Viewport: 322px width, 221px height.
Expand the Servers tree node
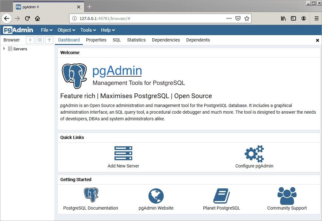(x=3, y=49)
